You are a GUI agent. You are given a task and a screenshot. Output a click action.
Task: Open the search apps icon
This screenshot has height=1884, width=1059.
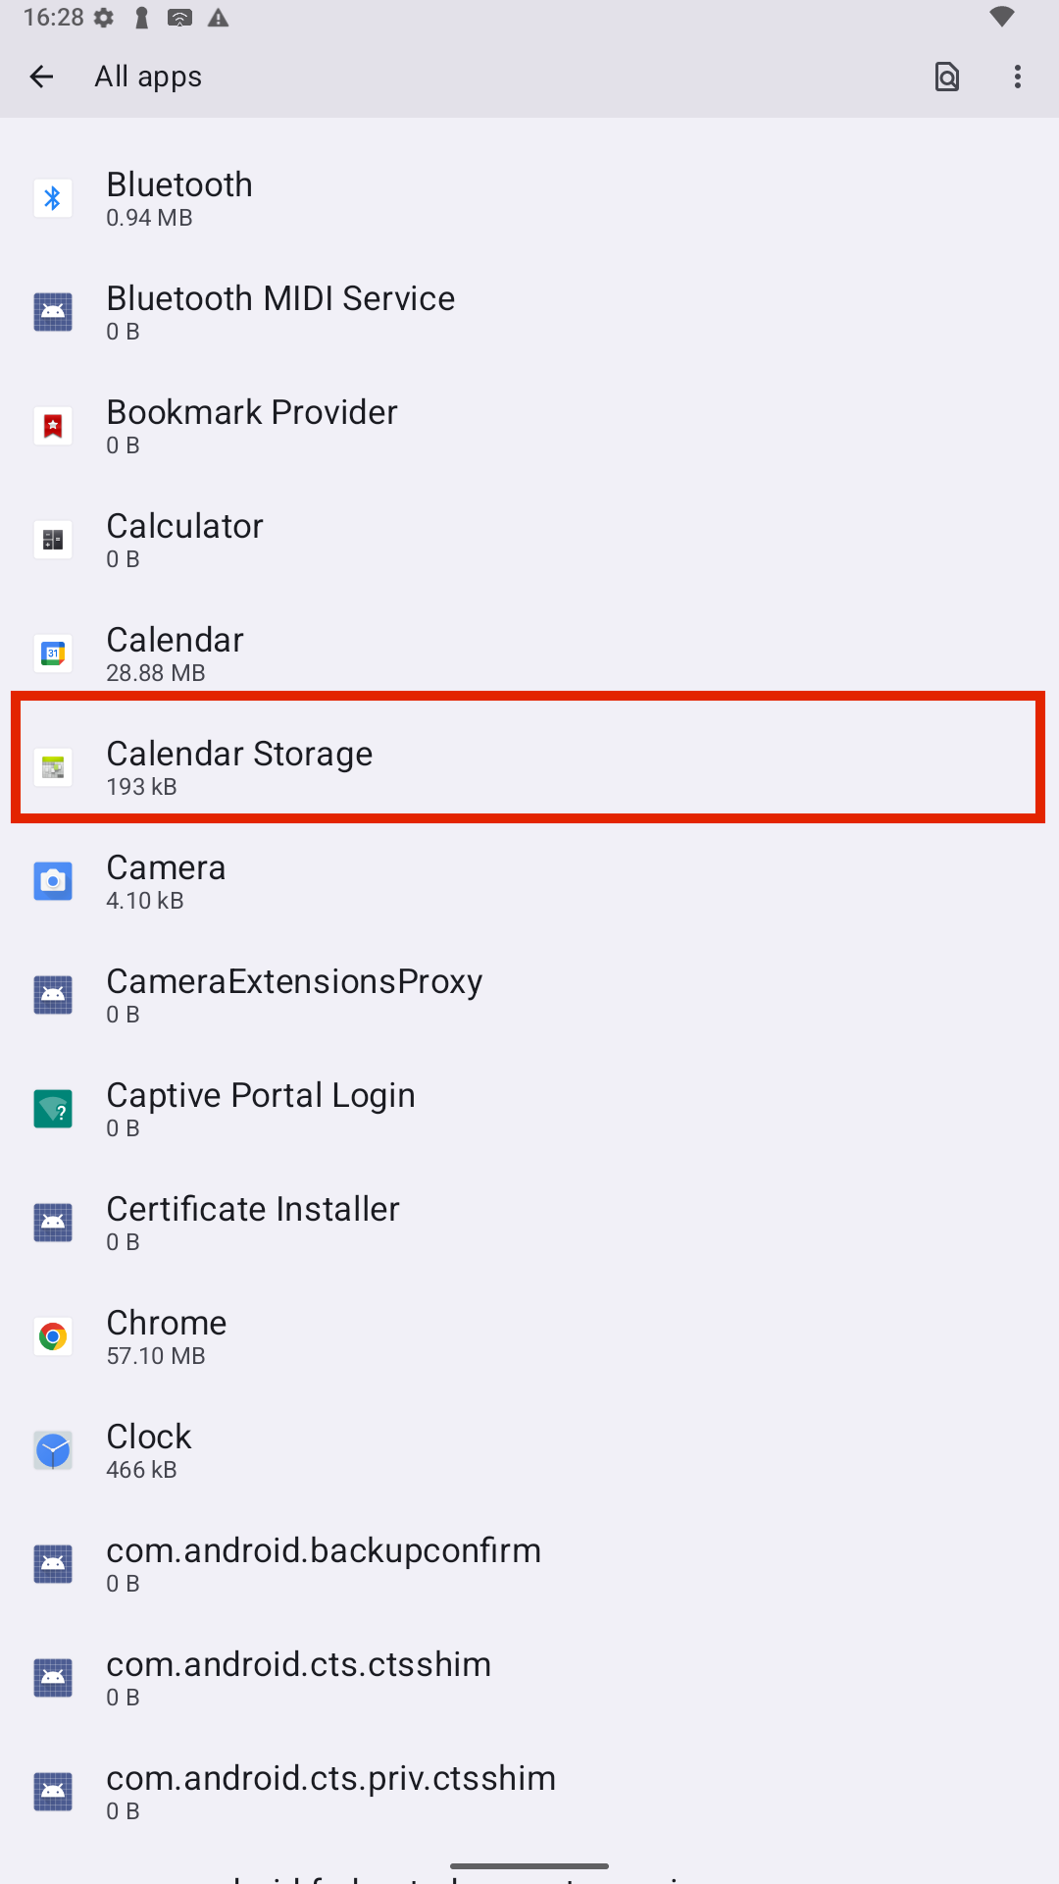(x=947, y=77)
